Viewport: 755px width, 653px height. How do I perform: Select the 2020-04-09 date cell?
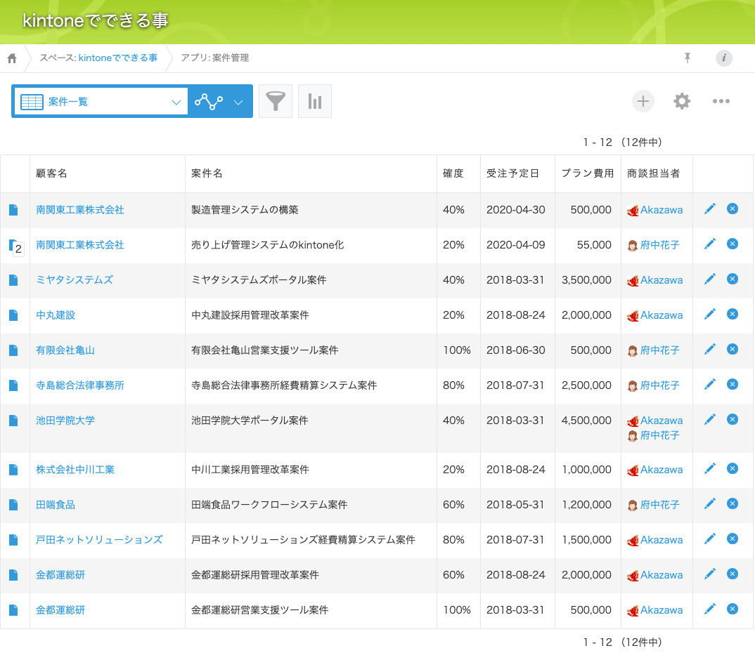[516, 245]
